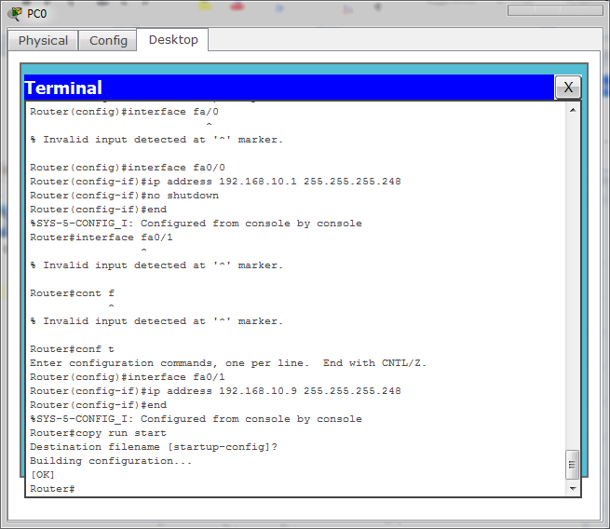Open the Config tab
The image size is (610, 529).
pyautogui.click(x=108, y=40)
